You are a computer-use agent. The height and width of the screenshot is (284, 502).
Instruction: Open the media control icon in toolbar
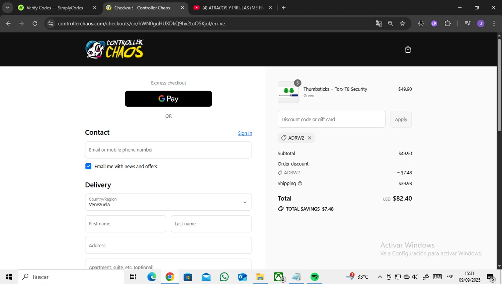(468, 23)
